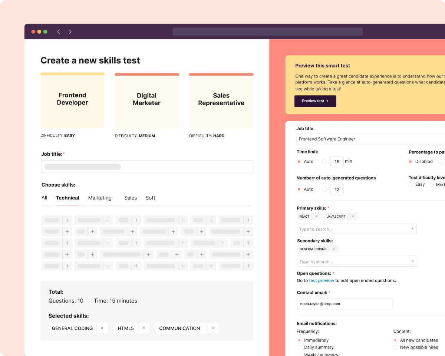Select Auto for the time limit
Screen dimensions: 445x356
[299, 161]
